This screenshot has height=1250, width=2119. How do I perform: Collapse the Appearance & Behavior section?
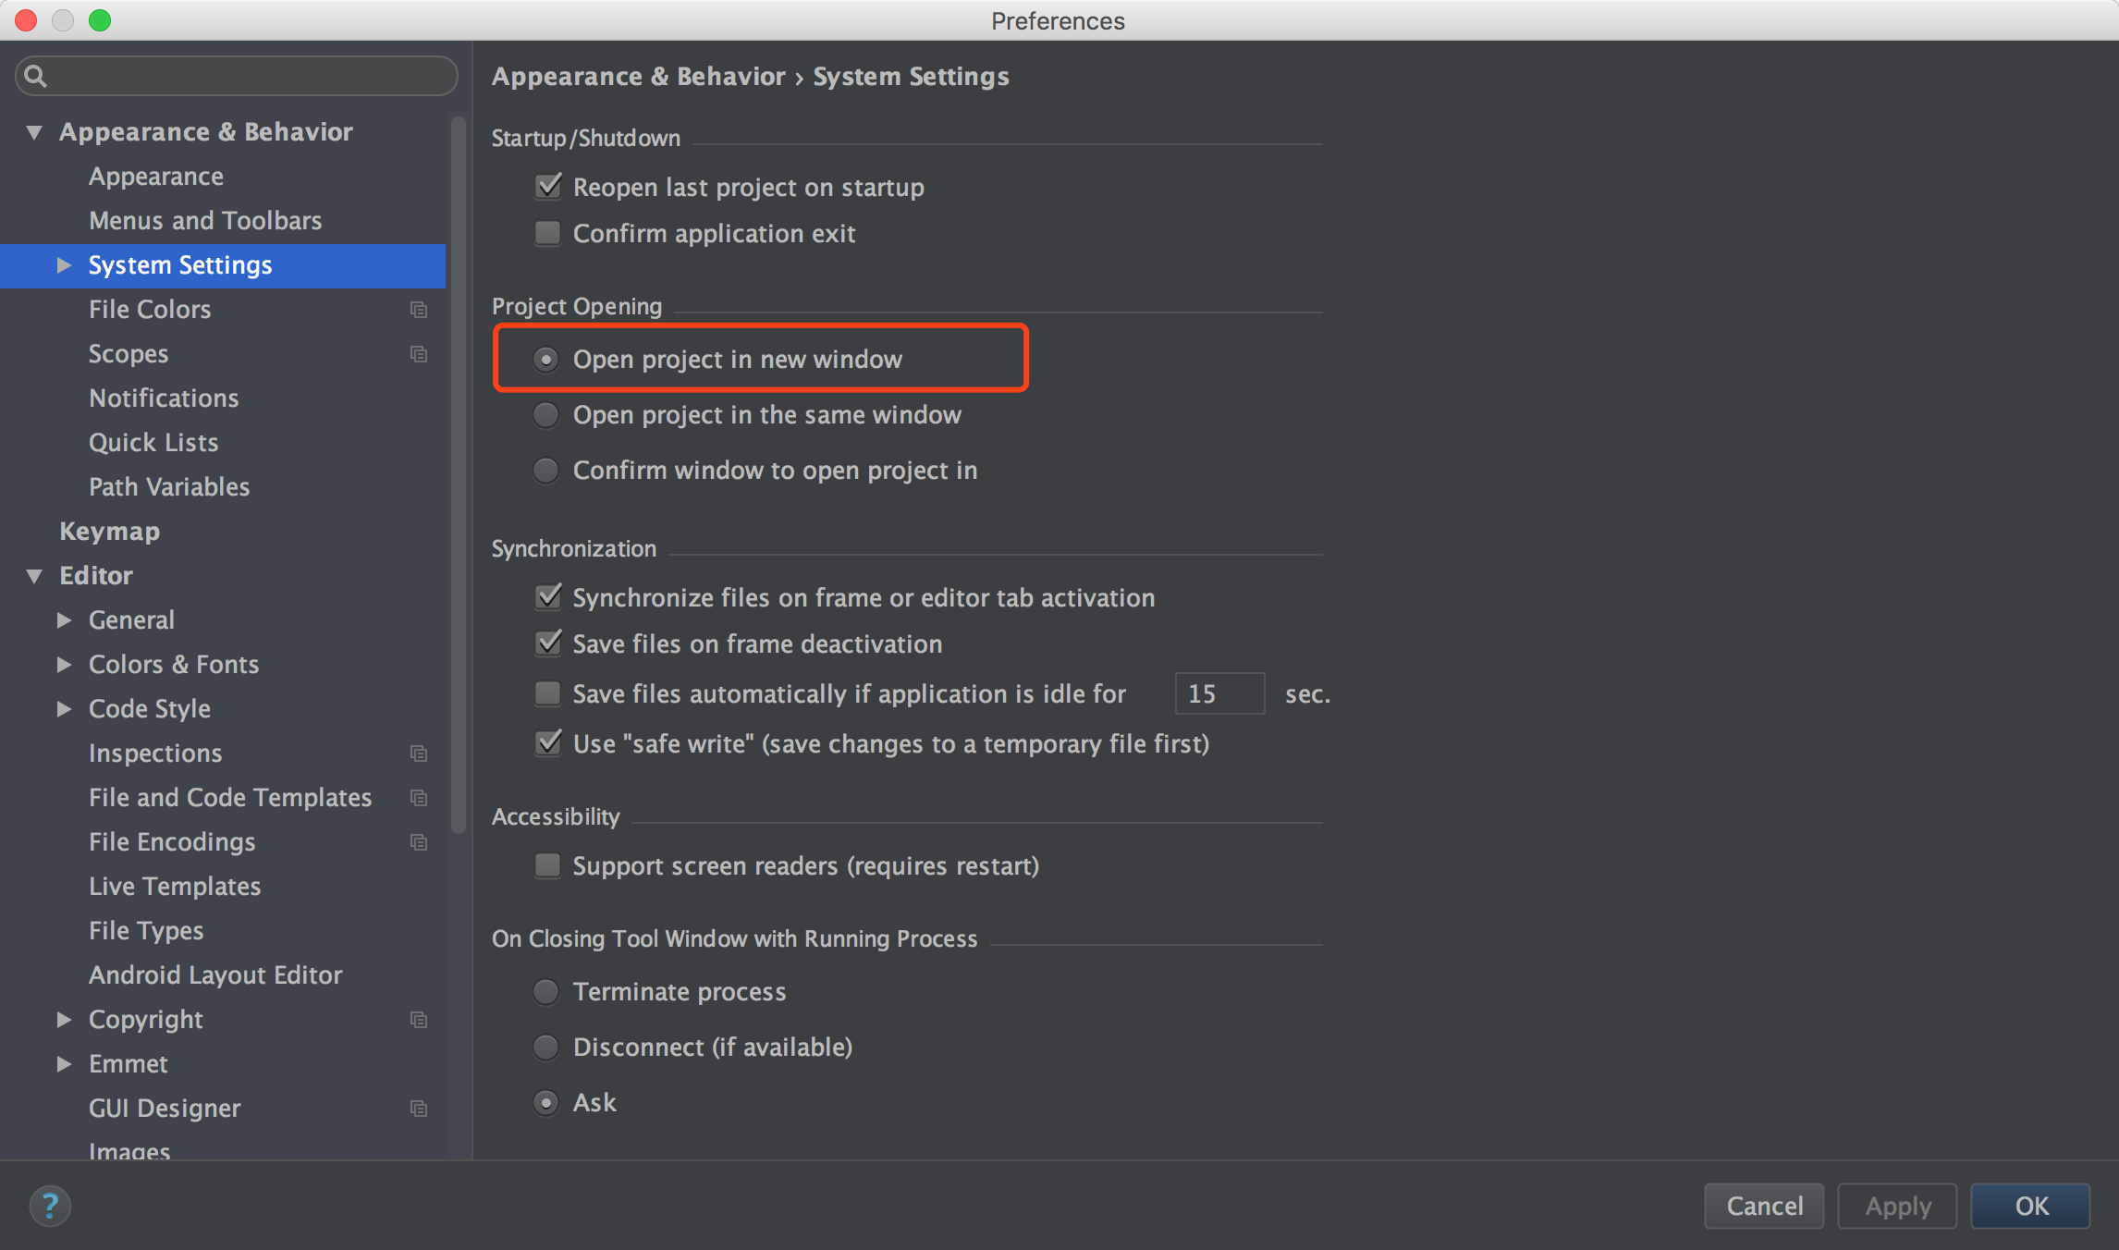[x=34, y=132]
